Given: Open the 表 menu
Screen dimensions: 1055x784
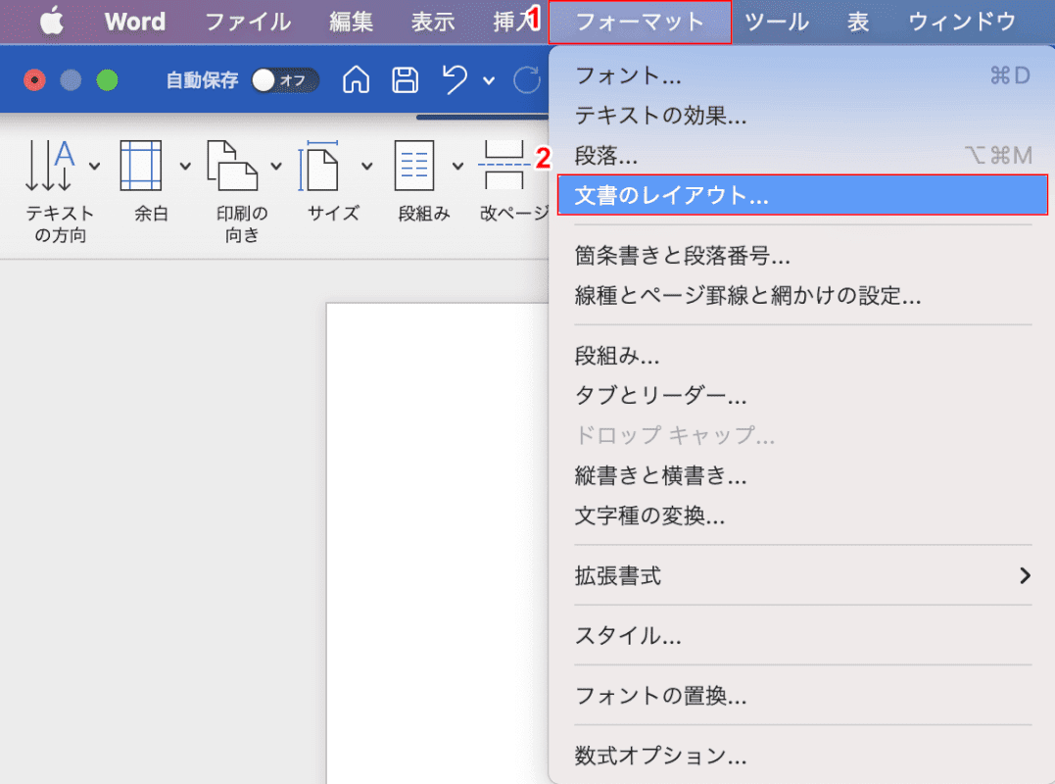Looking at the screenshot, I should point(858,22).
